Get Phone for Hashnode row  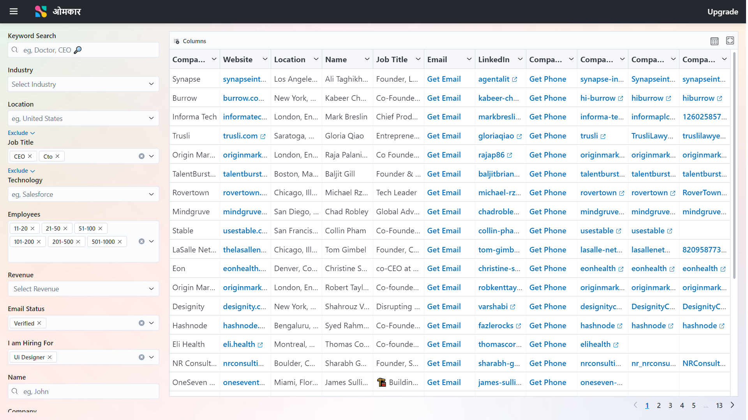pyautogui.click(x=547, y=326)
